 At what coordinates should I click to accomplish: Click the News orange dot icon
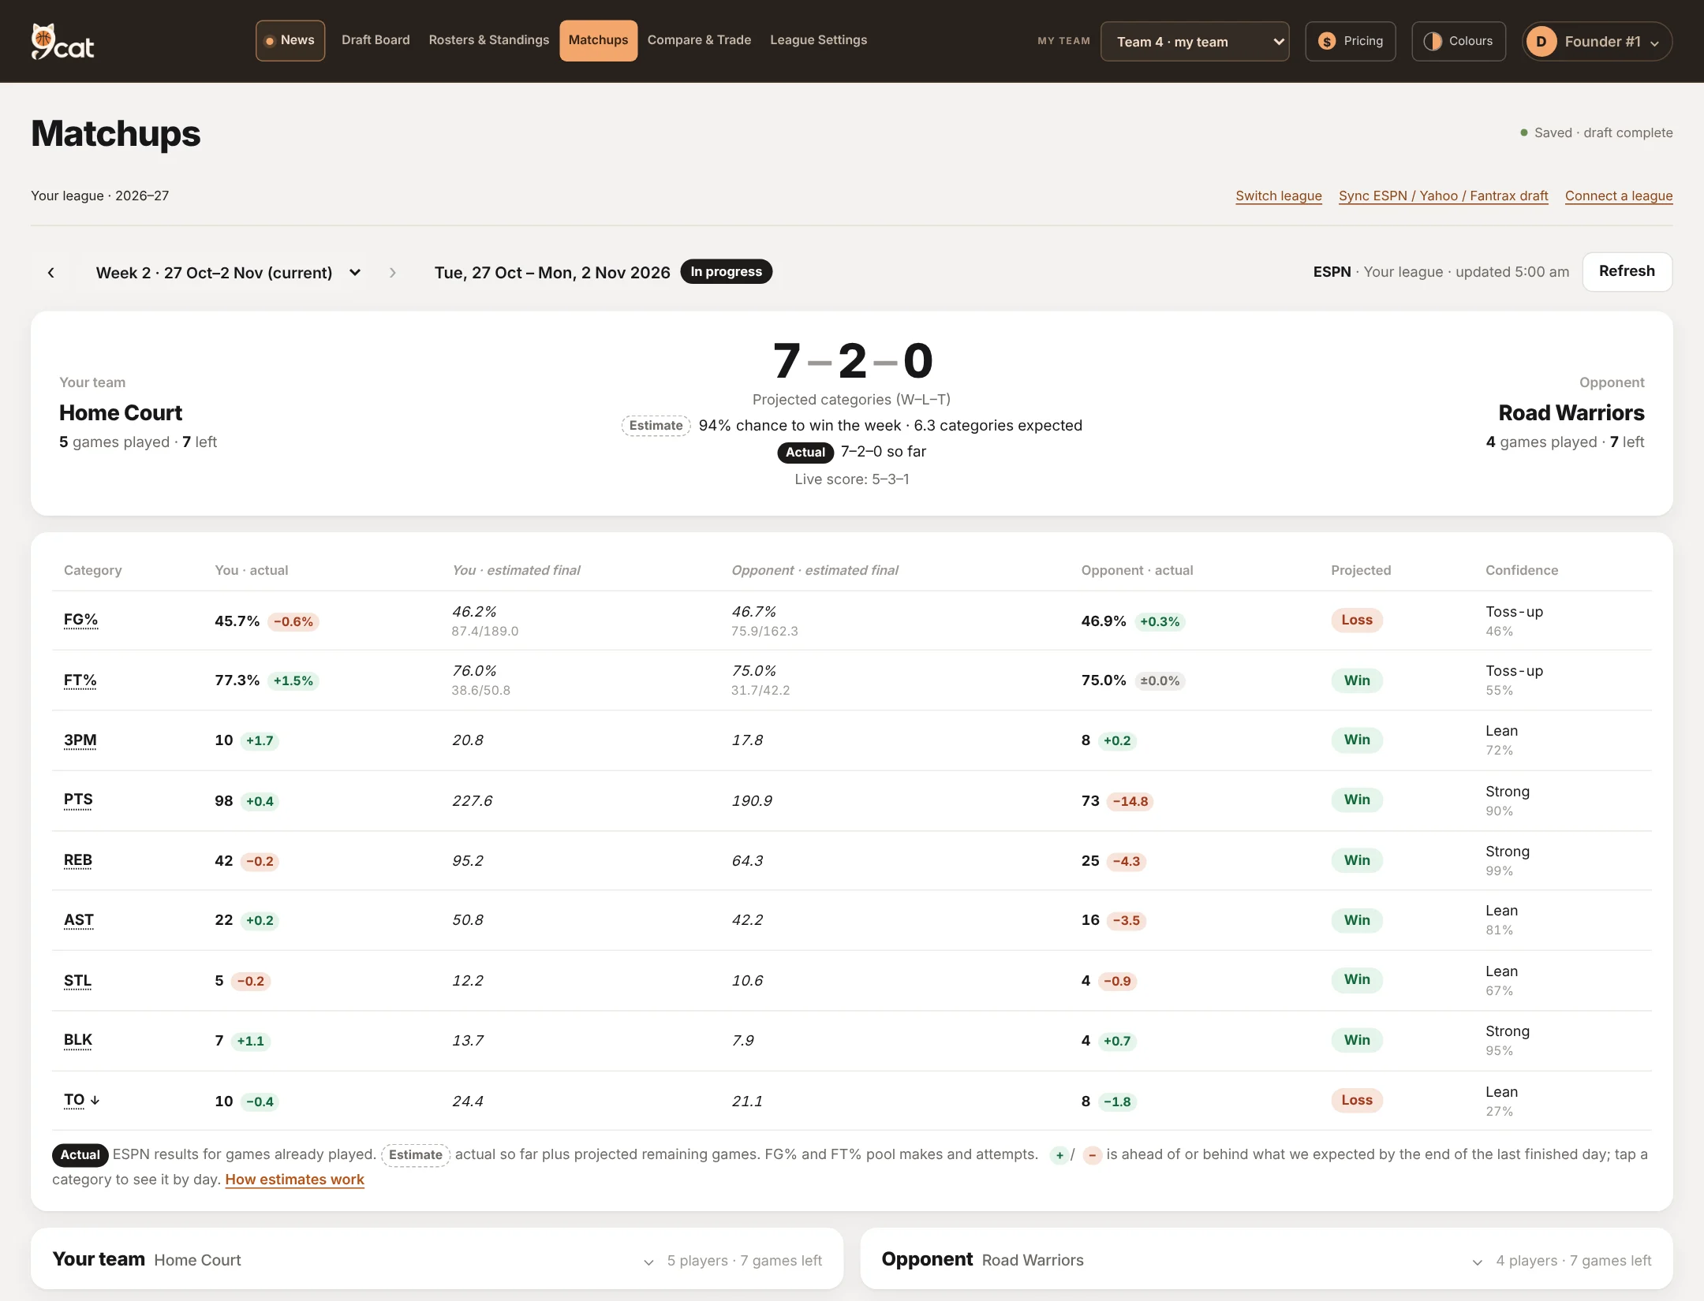pyautogui.click(x=270, y=41)
